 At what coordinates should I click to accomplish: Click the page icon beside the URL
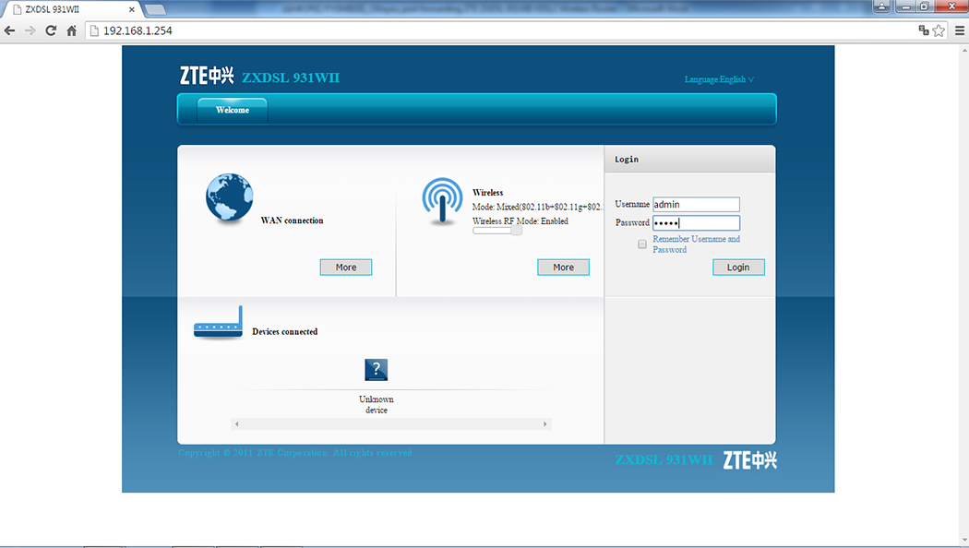(x=94, y=30)
